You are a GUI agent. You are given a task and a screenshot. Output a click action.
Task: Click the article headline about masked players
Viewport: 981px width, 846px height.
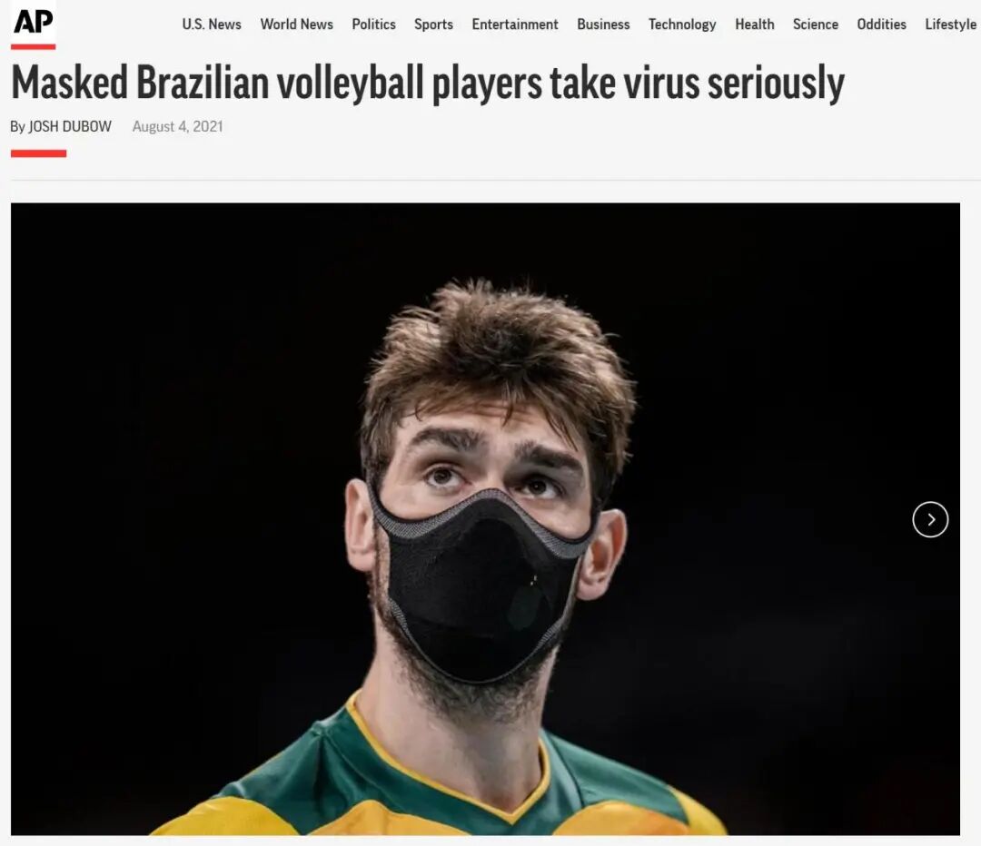[x=428, y=83]
